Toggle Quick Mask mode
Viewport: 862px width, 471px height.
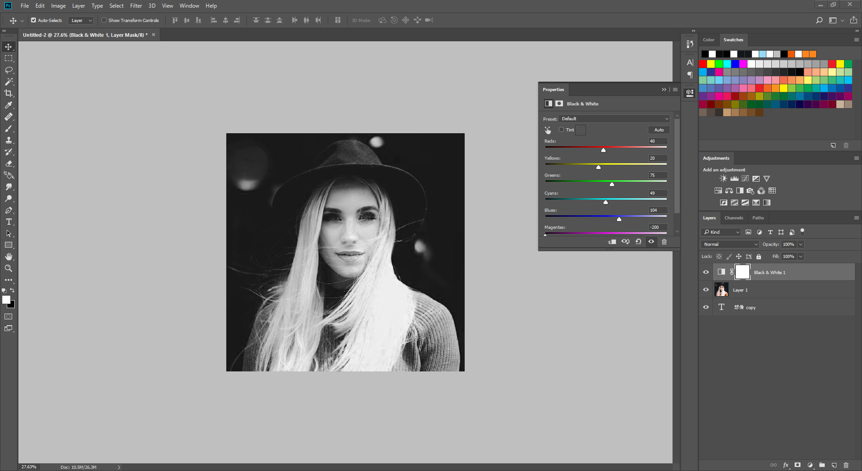(x=9, y=317)
